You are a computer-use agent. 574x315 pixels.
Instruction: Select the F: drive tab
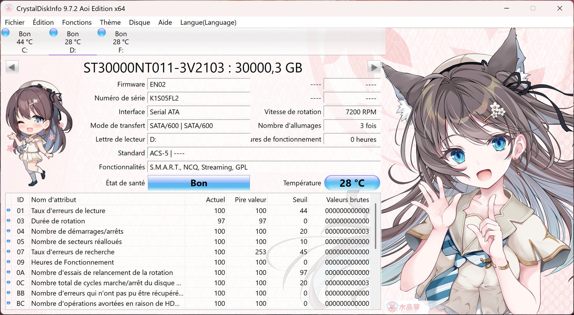point(121,42)
